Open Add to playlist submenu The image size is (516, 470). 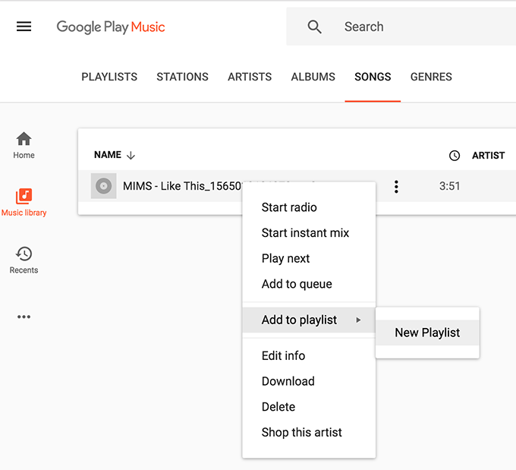coord(309,320)
